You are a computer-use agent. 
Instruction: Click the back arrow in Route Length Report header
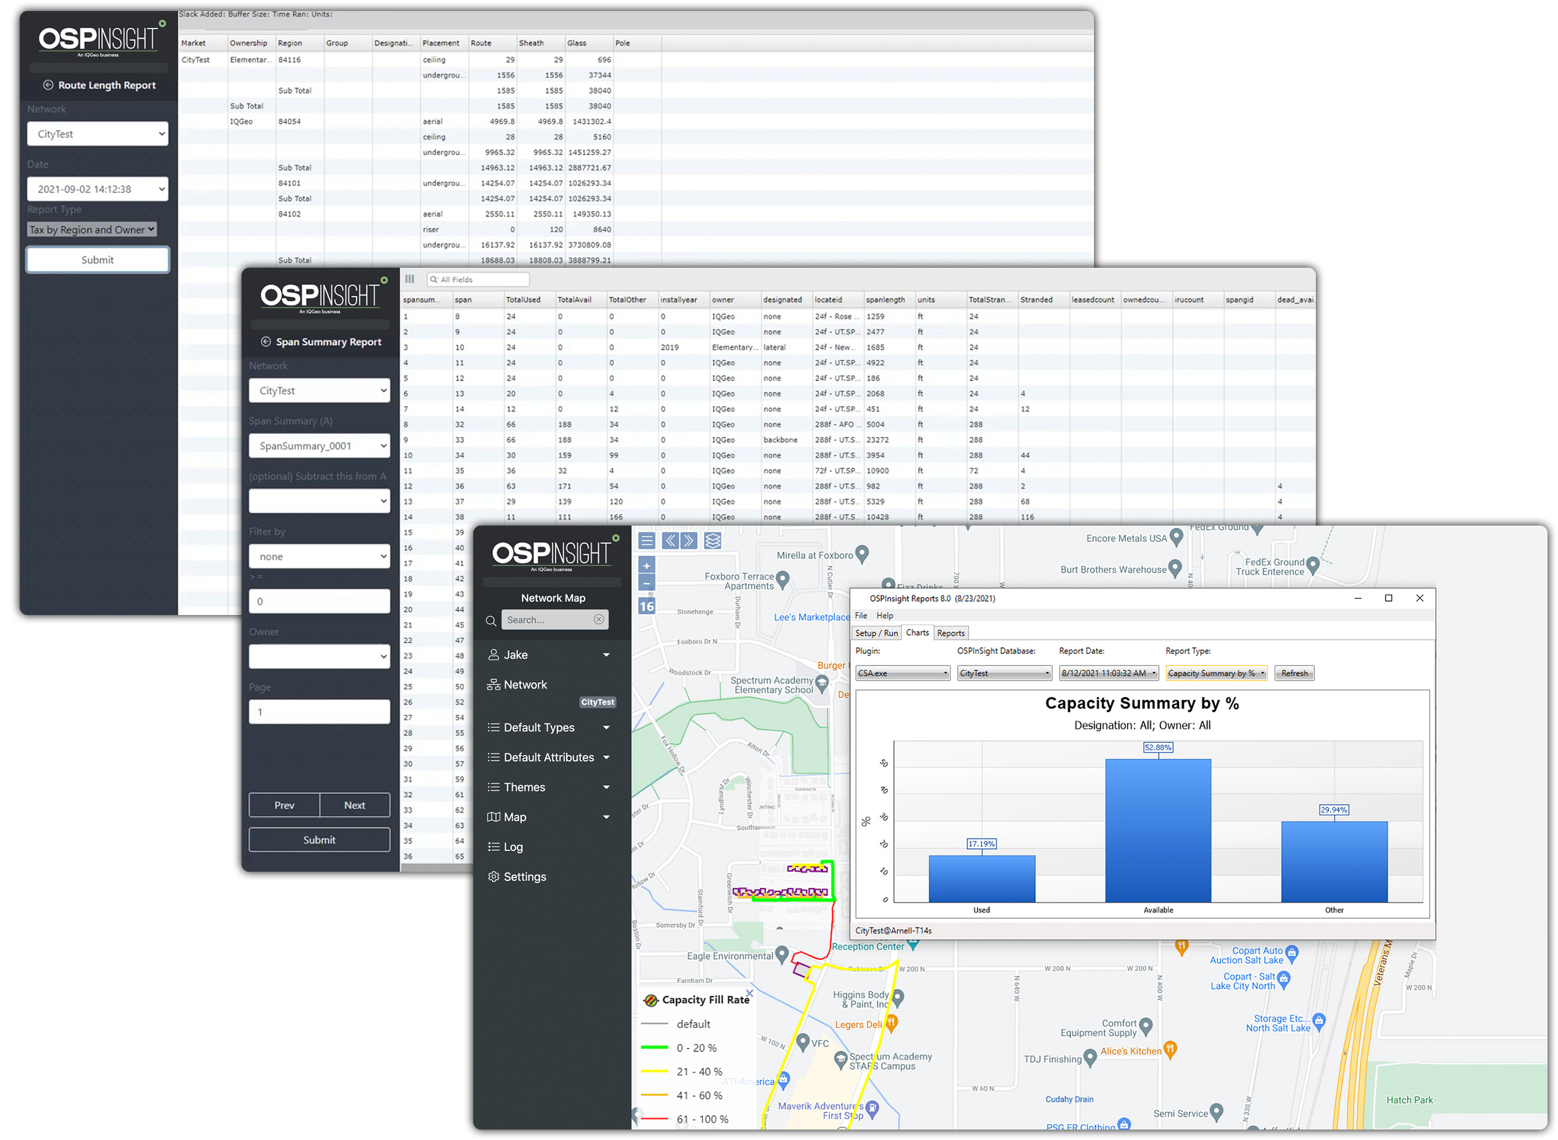pyautogui.click(x=48, y=85)
